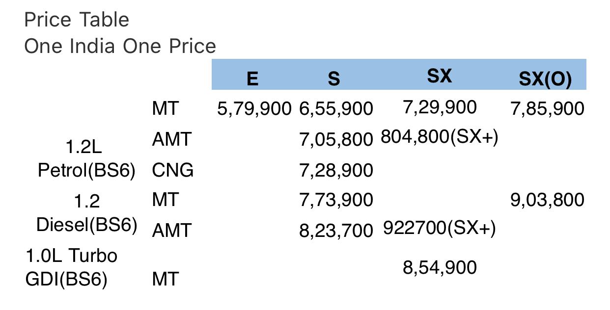Click the 5,79,900 price cell
The width and height of the screenshot is (610, 310).
click(x=254, y=109)
